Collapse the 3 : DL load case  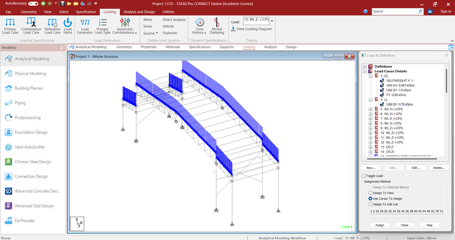click(371, 76)
